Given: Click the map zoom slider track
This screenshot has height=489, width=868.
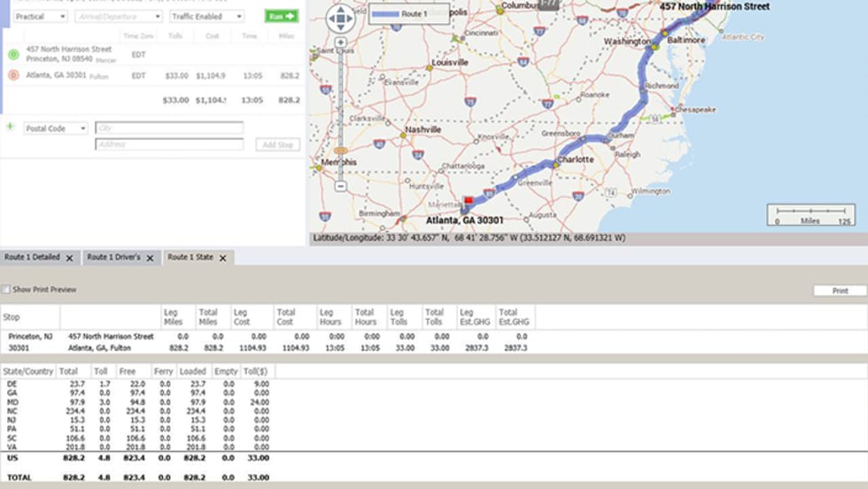Looking at the screenshot, I should point(341,106).
